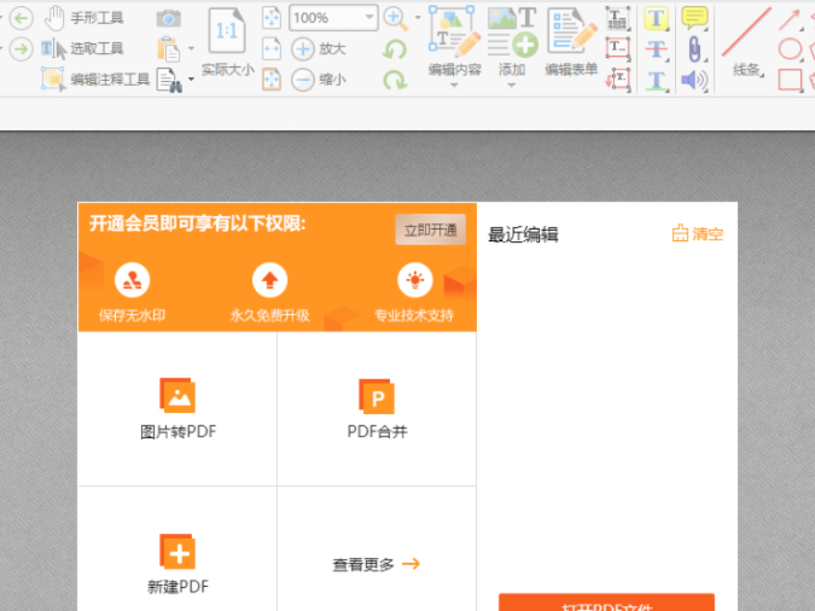Image resolution: width=815 pixels, height=611 pixels.
Task: Select the typewriter text grid tool
Action: [x=618, y=18]
